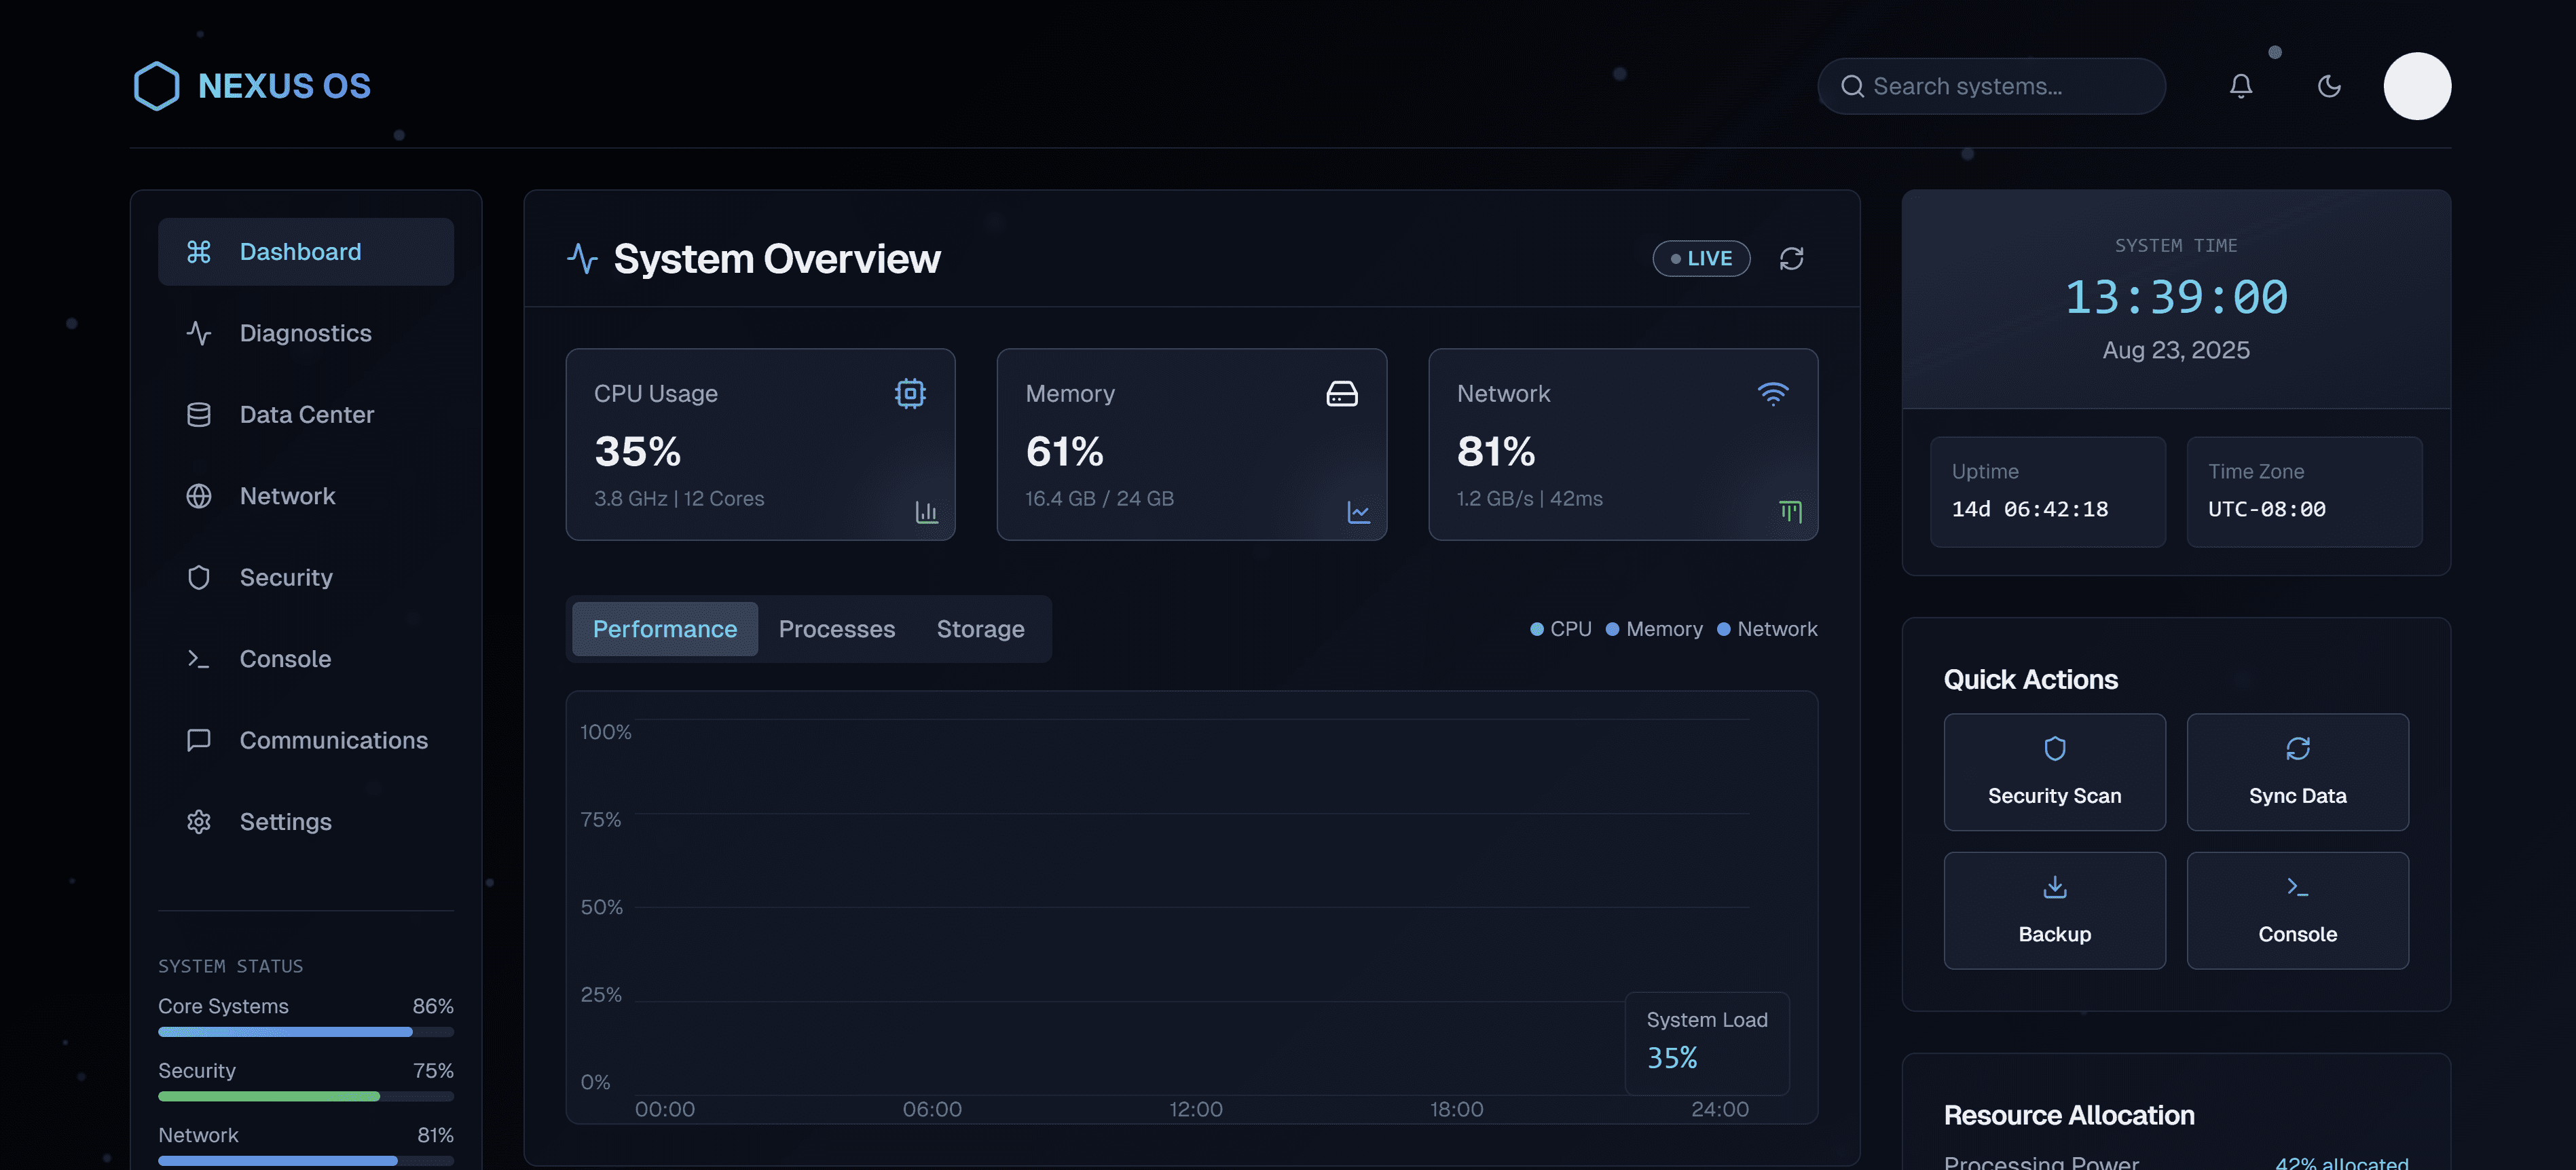Click the Nexus OS hexagon logo
Viewport: 2576px width, 1170px height.
point(156,86)
